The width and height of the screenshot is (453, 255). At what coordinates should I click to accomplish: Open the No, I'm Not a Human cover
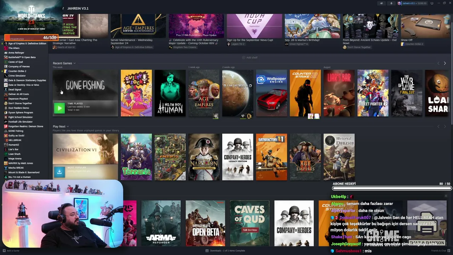pyautogui.click(x=170, y=93)
